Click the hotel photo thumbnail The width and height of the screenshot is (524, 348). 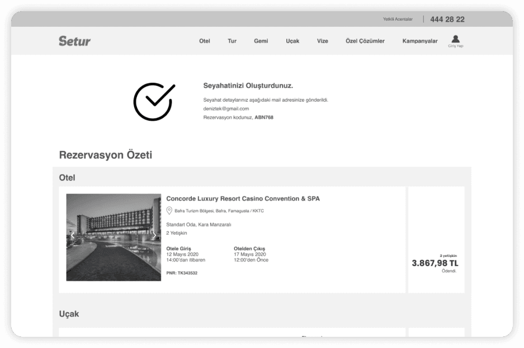(114, 237)
